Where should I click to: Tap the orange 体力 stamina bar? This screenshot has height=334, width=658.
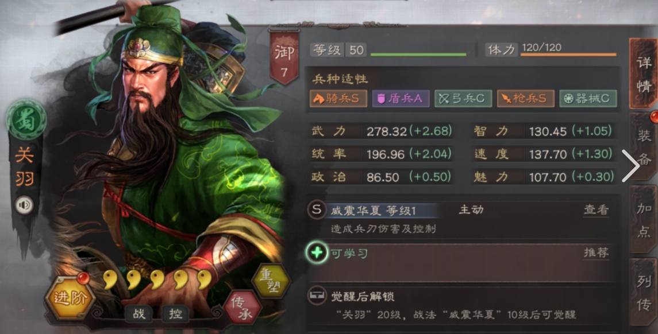(568, 55)
